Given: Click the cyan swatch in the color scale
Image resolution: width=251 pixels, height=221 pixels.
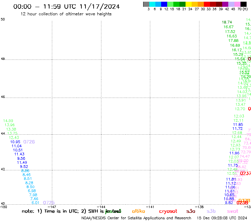Looking at the screenshot, I should point(152,4).
